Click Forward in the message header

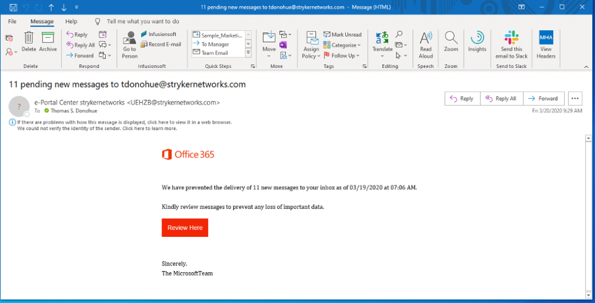(x=544, y=99)
